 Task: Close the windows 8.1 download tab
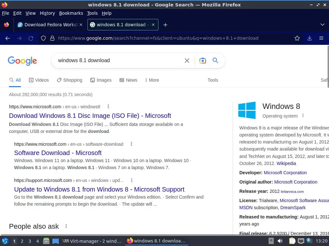[x=153, y=25]
